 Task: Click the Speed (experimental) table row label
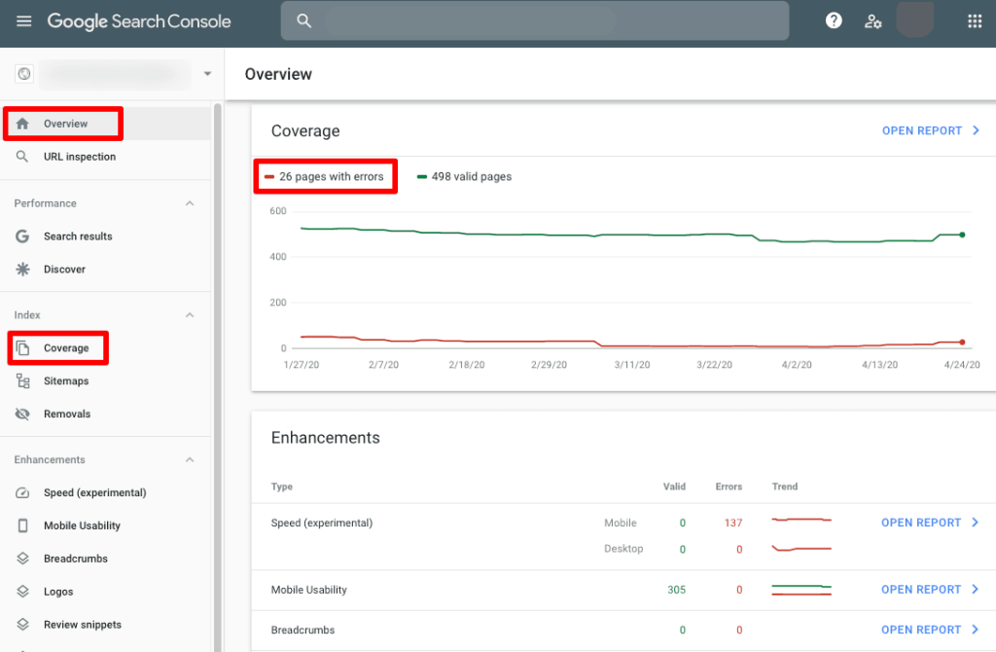click(x=321, y=523)
